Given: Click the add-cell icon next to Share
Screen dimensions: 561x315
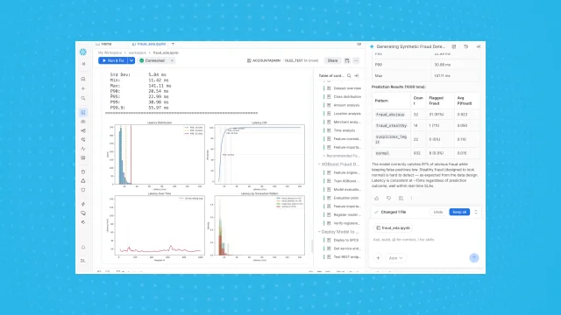Looking at the screenshot, I should (x=347, y=60).
